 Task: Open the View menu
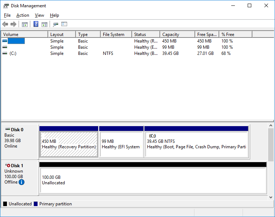tap(39, 15)
